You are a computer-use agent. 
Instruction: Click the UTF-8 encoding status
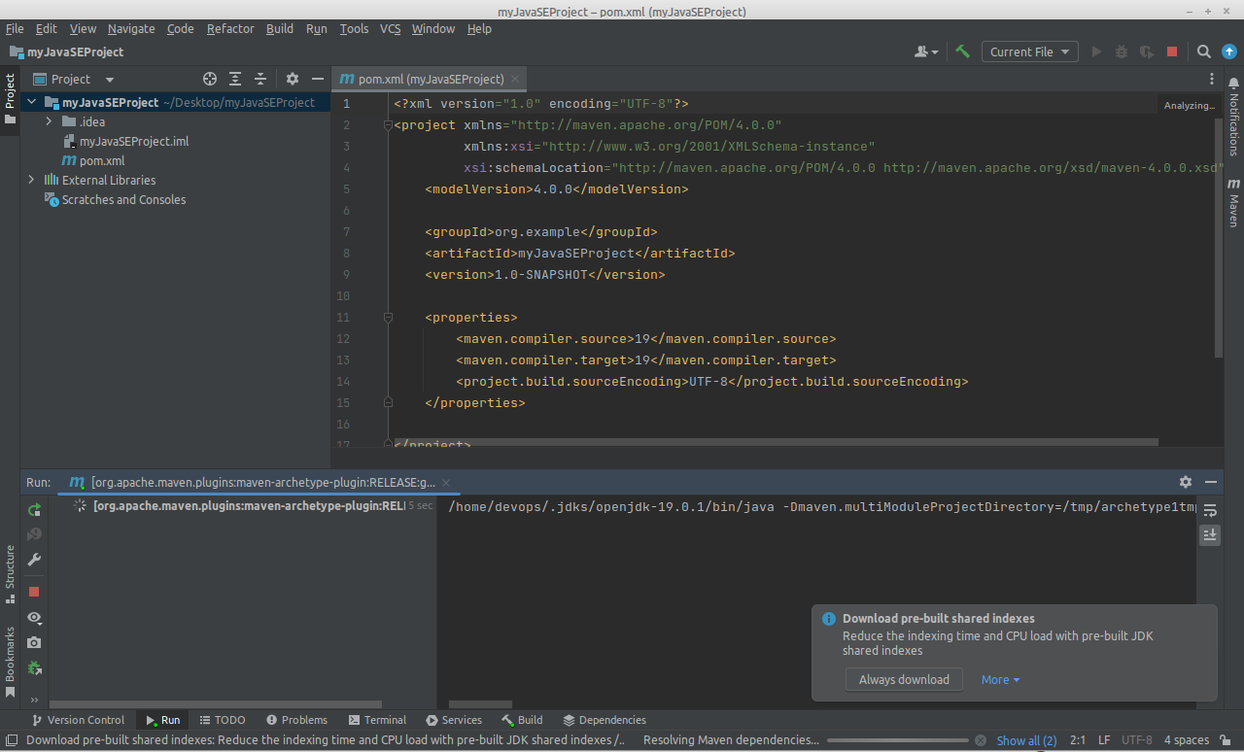coord(1136,740)
